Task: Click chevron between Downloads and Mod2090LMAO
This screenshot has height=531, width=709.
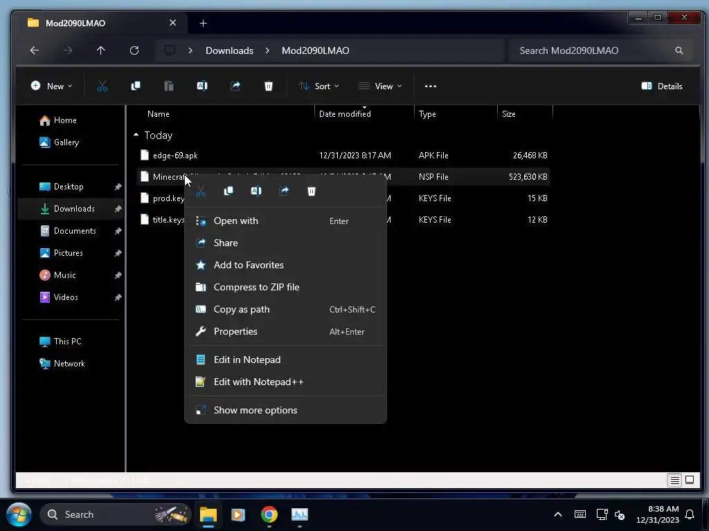Action: coord(268,50)
